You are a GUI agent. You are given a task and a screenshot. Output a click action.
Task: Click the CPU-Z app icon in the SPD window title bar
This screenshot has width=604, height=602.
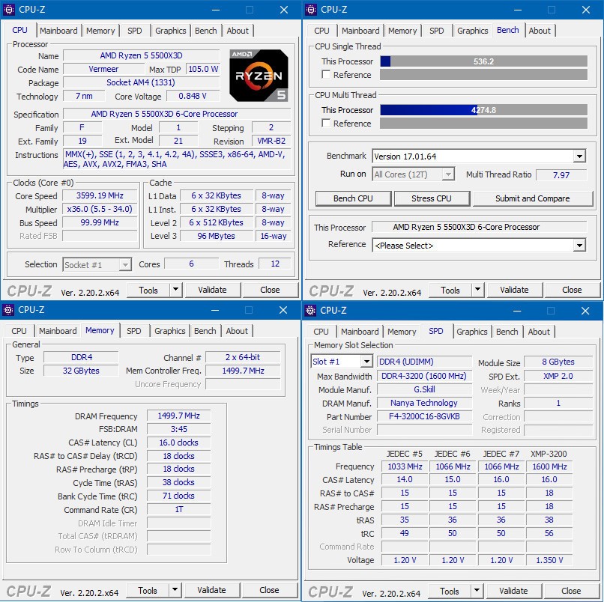(310, 310)
